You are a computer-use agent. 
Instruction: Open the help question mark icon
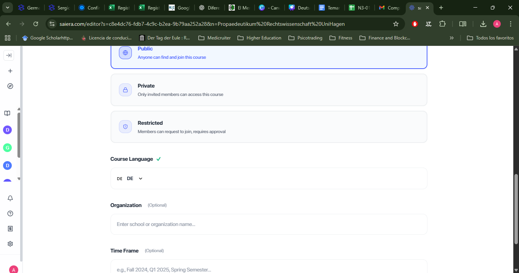click(10, 213)
